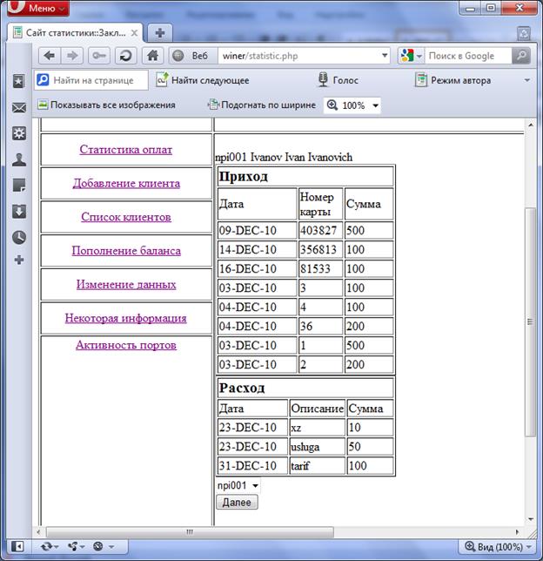Open the Widgets gear panel
543x561 pixels.
pyautogui.click(x=18, y=133)
